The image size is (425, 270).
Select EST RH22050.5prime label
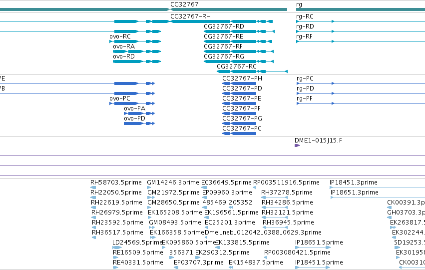116,192
